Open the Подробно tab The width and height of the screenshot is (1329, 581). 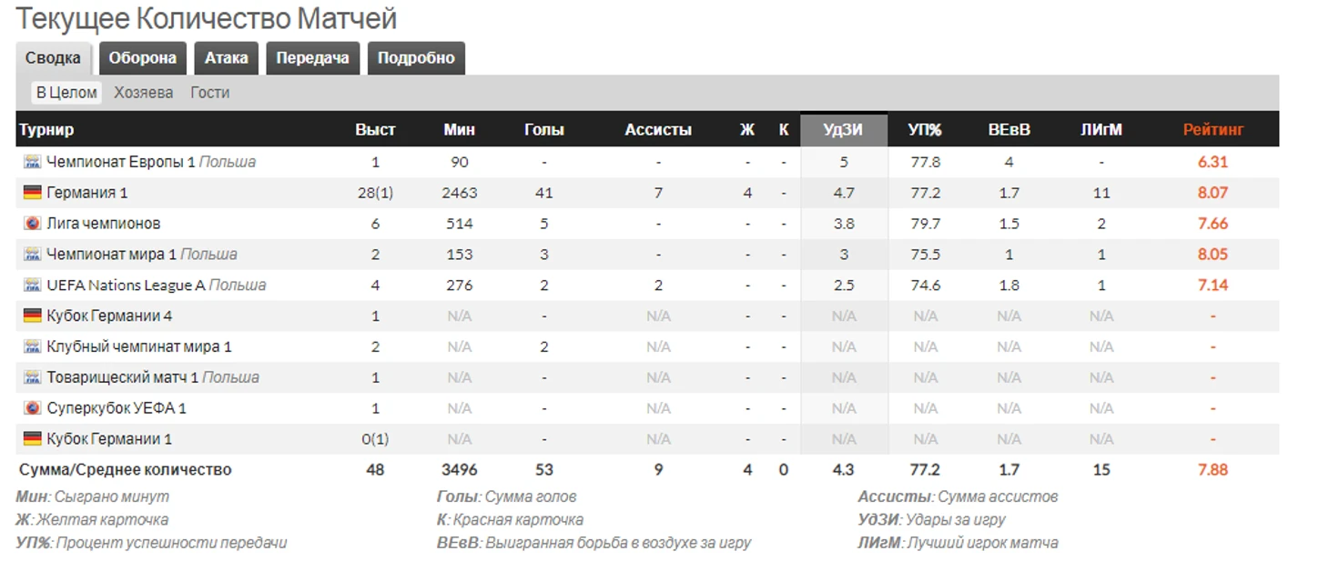(416, 58)
